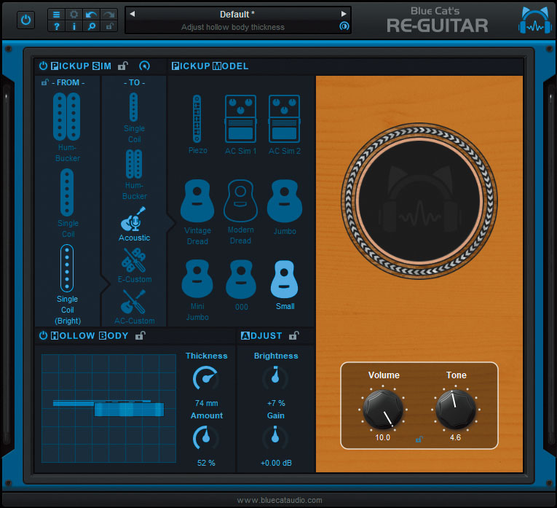Toggle lock icon between Volume and Tone
This screenshot has width=557, height=508.
tap(419, 439)
